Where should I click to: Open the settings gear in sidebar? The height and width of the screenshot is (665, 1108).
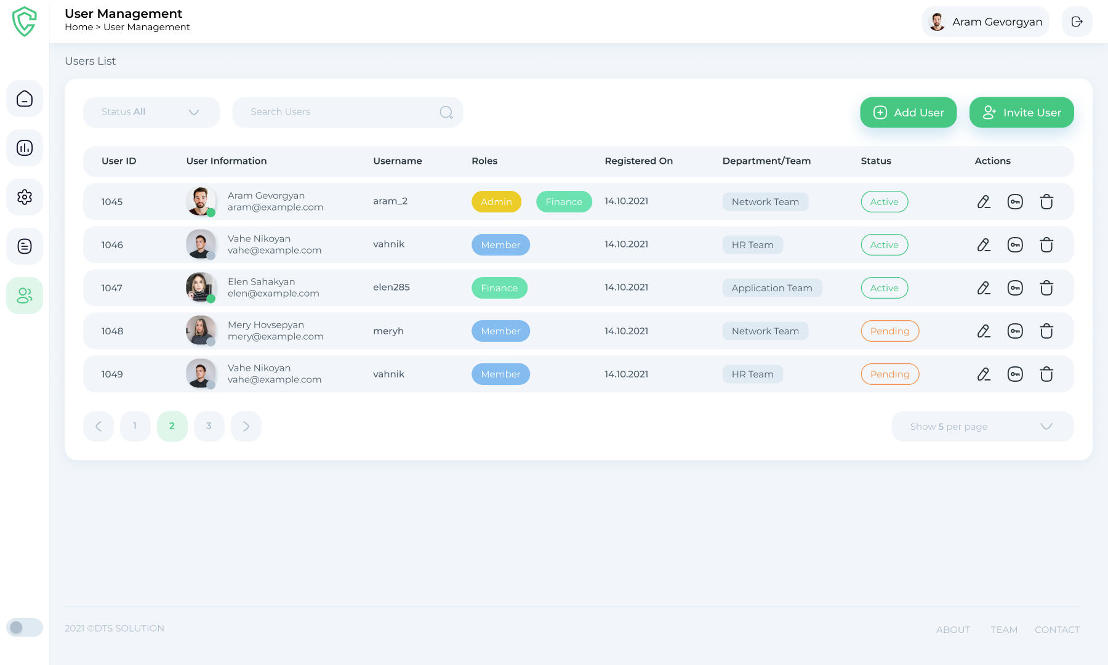pyautogui.click(x=25, y=197)
